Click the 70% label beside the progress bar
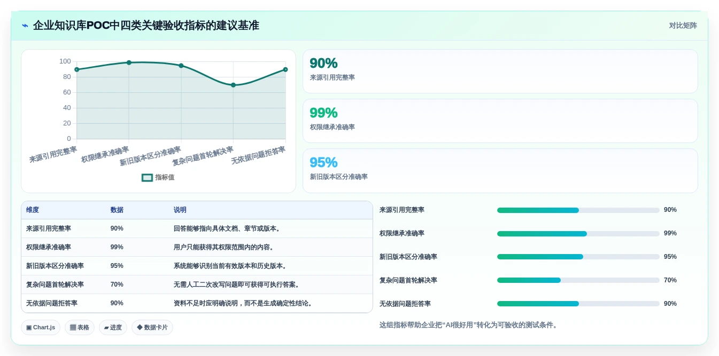 point(670,280)
